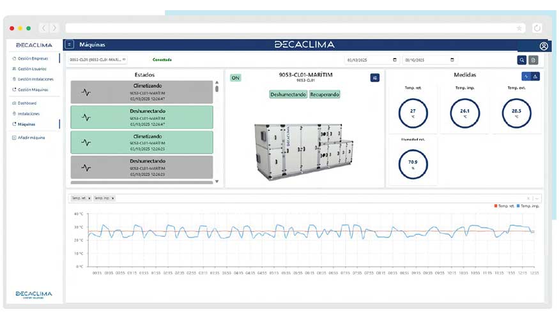Click the blue search magnifier button
Screen dimensions: 559x319
coord(521,60)
